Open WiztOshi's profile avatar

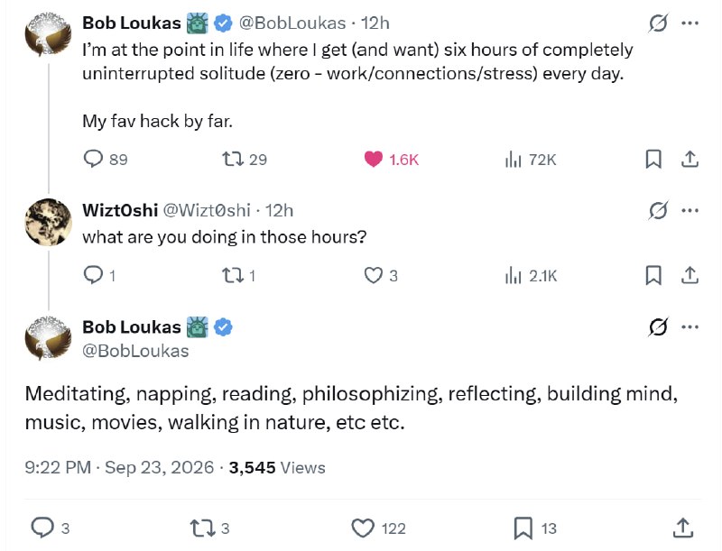coord(48,222)
